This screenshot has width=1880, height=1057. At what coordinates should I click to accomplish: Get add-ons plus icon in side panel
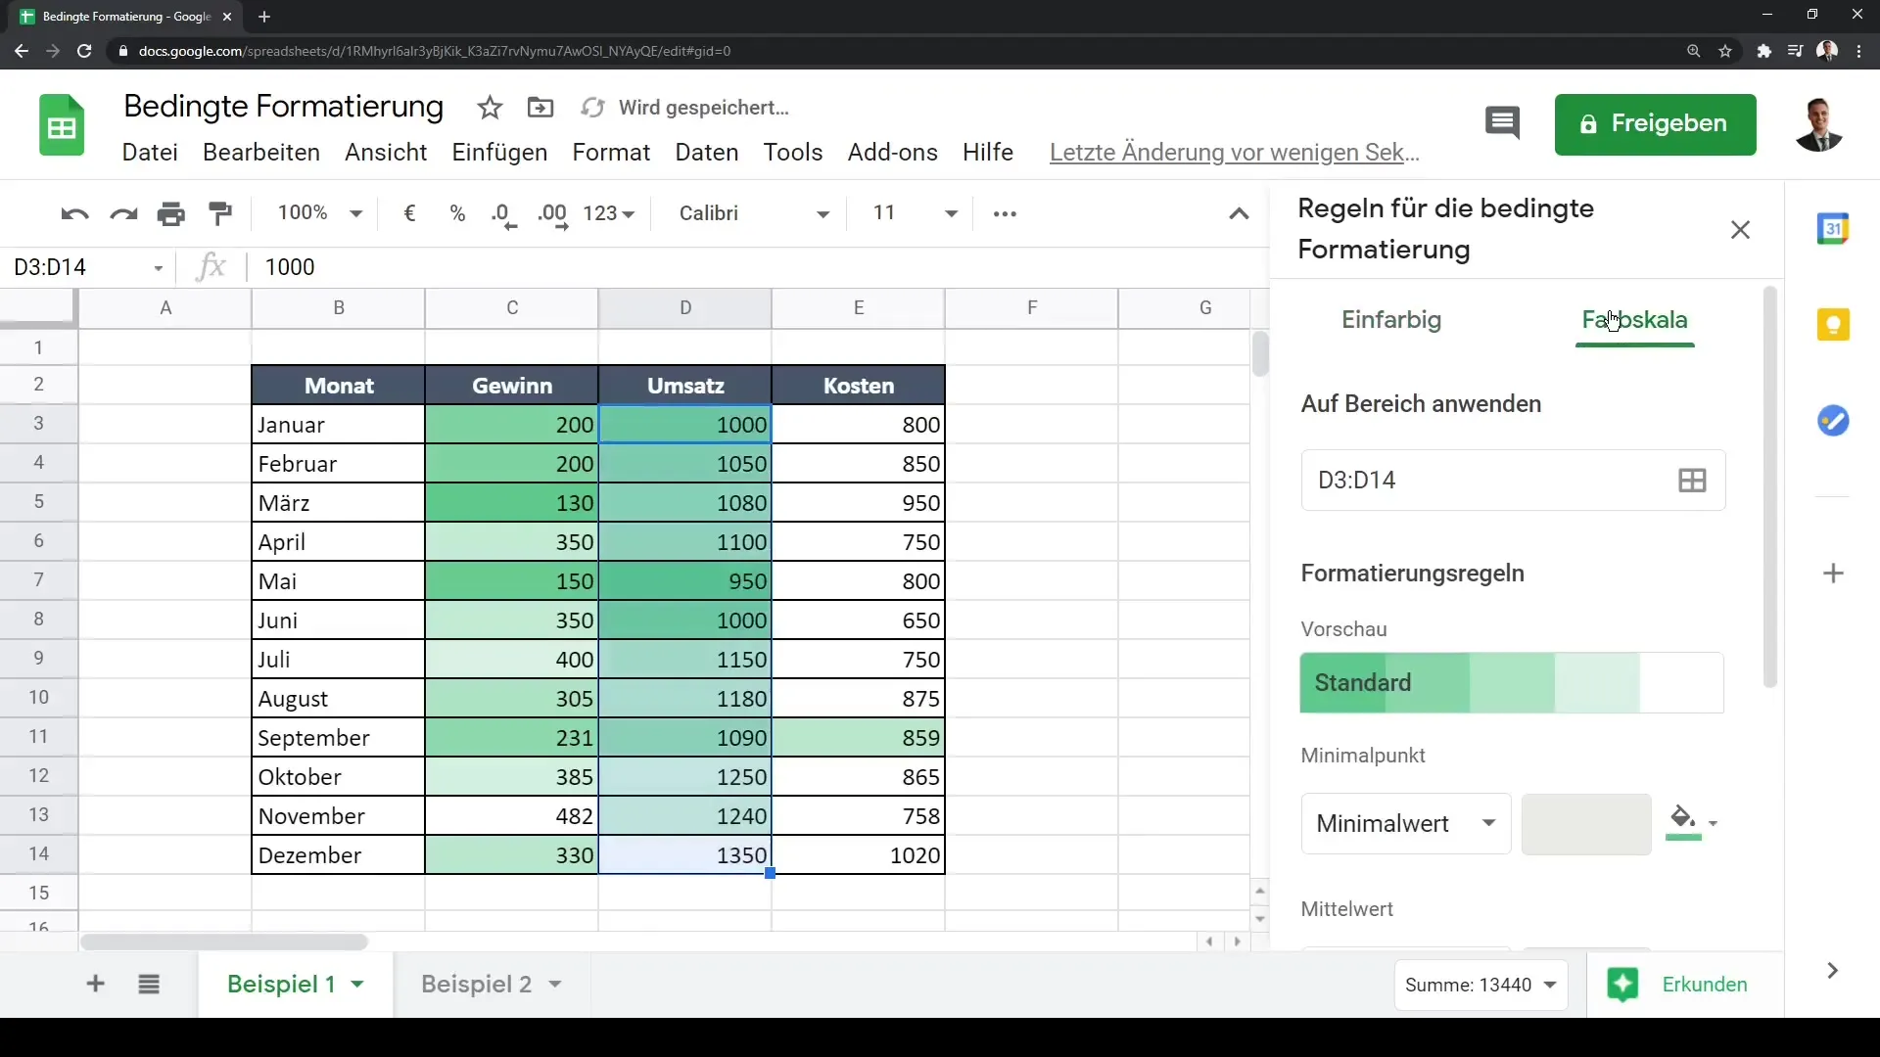[1833, 574]
